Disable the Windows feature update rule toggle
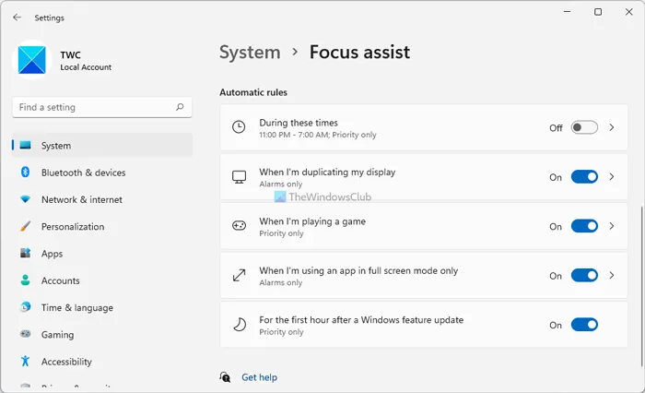 pyautogui.click(x=584, y=325)
